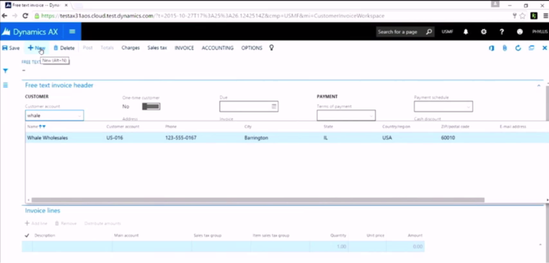Viewport: 549px width, 263px height.
Task: Delete the current invoice
Action: pos(64,48)
